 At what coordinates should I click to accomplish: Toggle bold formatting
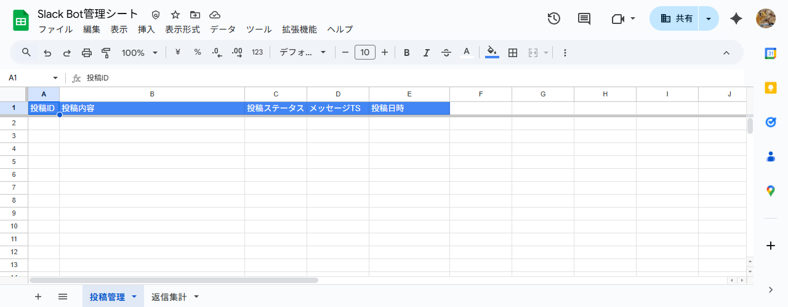pyautogui.click(x=406, y=53)
